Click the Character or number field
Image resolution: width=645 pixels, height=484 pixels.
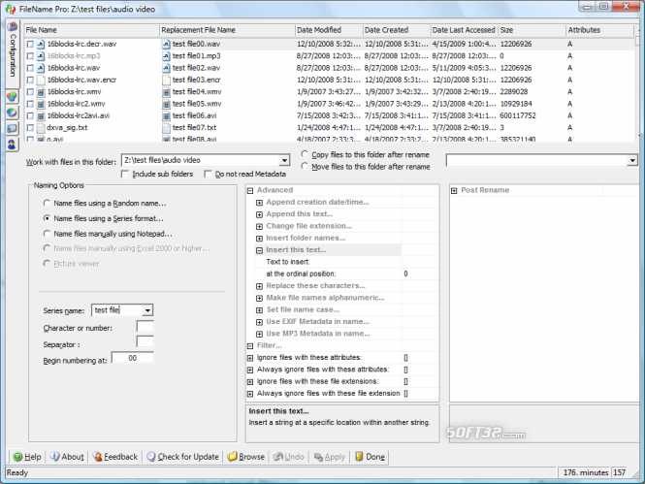click(145, 327)
